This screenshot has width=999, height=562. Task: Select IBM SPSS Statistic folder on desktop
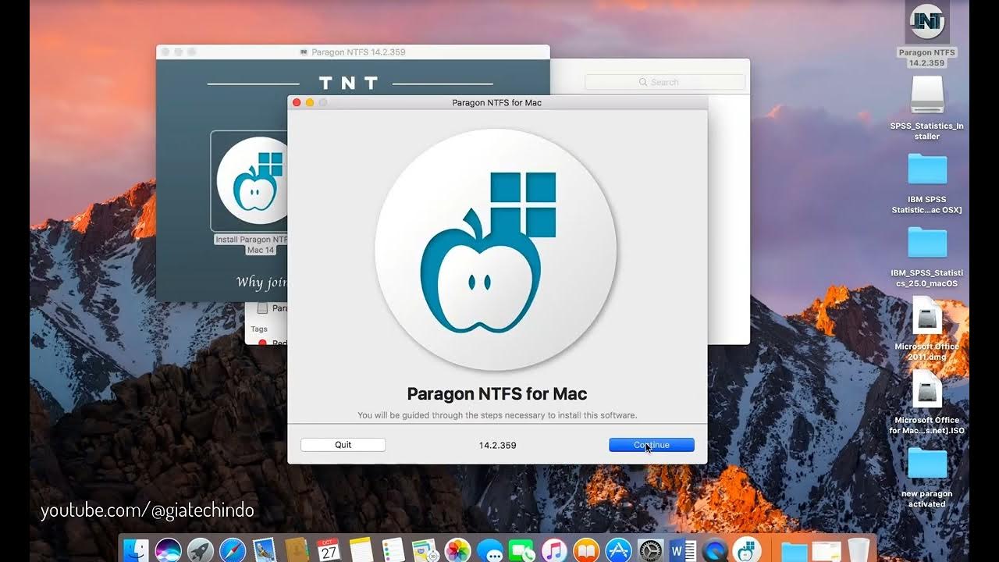(927, 183)
